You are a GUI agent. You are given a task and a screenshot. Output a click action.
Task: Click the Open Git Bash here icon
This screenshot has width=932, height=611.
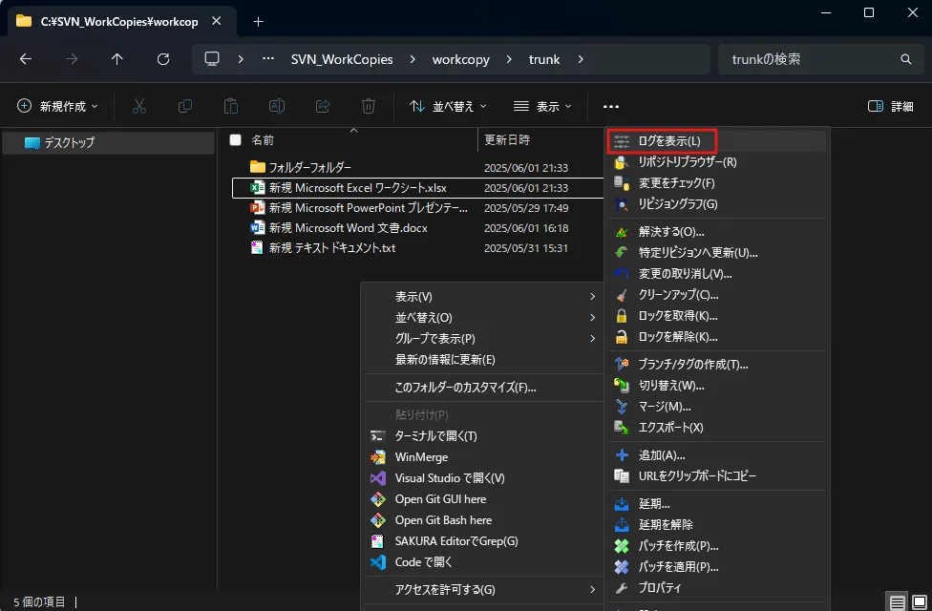pyautogui.click(x=378, y=520)
